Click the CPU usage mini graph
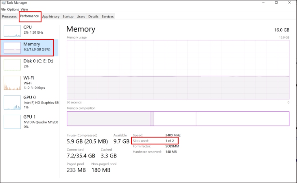This screenshot has width=297, height=183. pyautogui.click(x=12, y=31)
